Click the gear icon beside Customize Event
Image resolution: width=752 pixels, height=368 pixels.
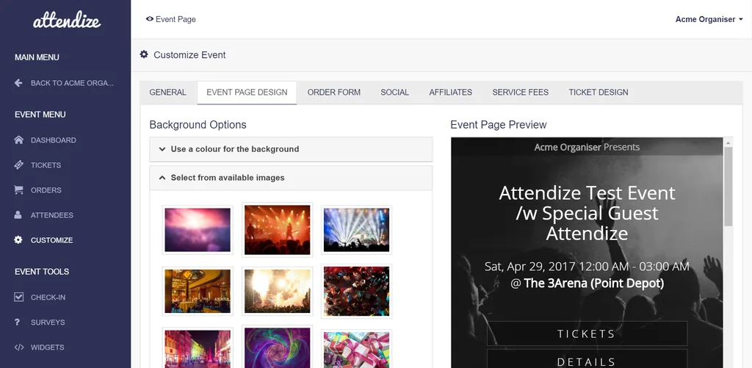tap(144, 54)
